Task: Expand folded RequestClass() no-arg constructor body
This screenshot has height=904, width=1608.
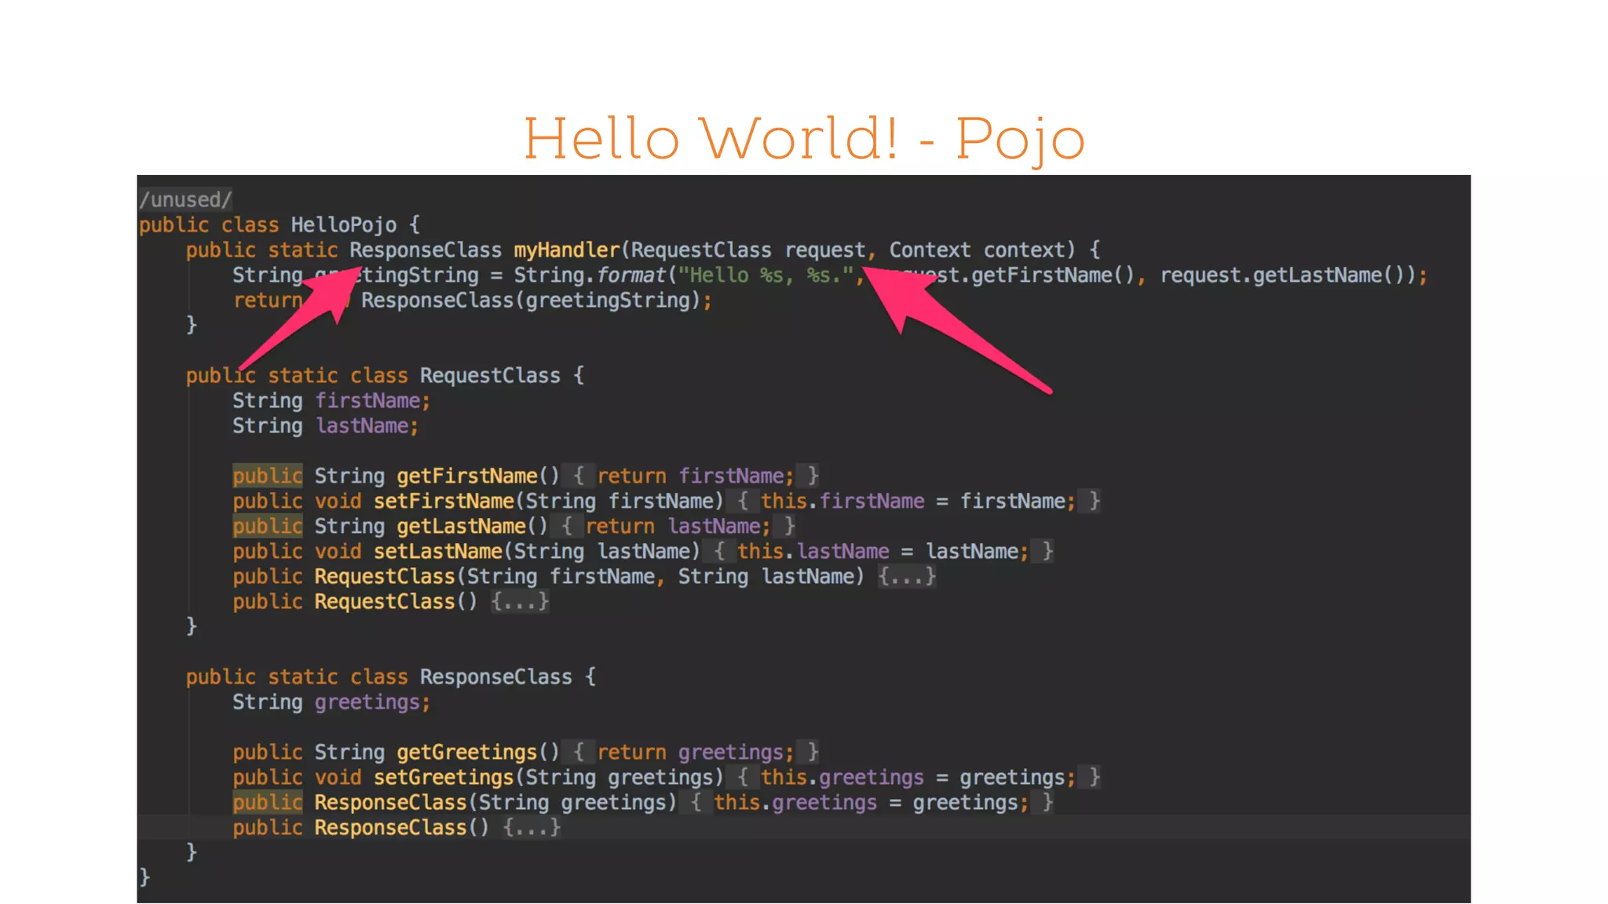Action: click(520, 602)
